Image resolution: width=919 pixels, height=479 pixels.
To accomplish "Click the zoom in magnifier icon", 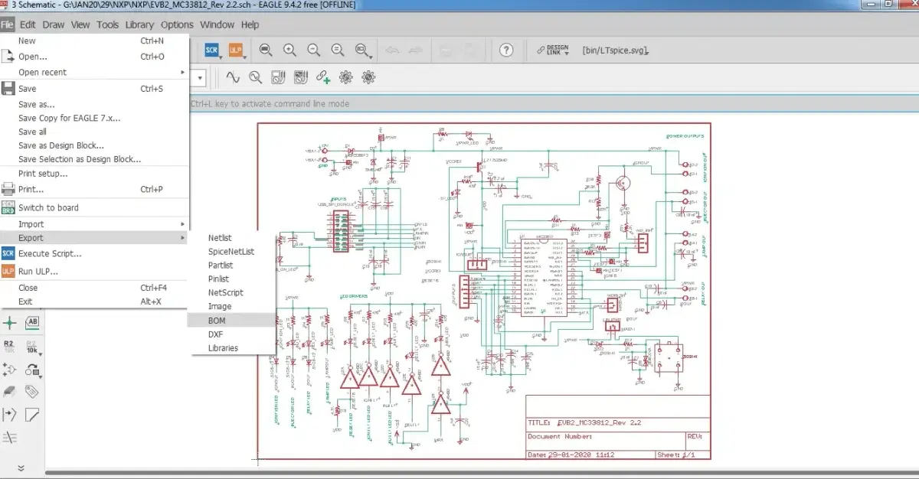I will (x=289, y=51).
